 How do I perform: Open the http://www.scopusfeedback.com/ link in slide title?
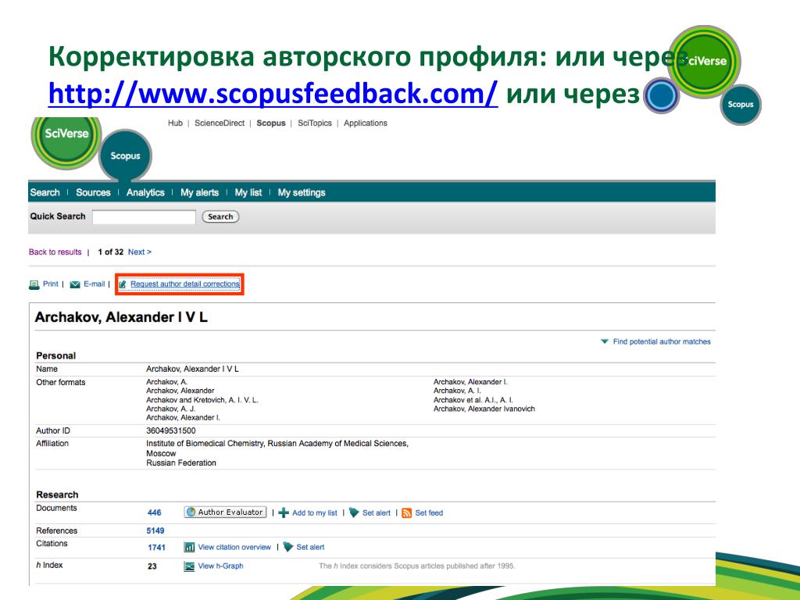pyautogui.click(x=273, y=94)
